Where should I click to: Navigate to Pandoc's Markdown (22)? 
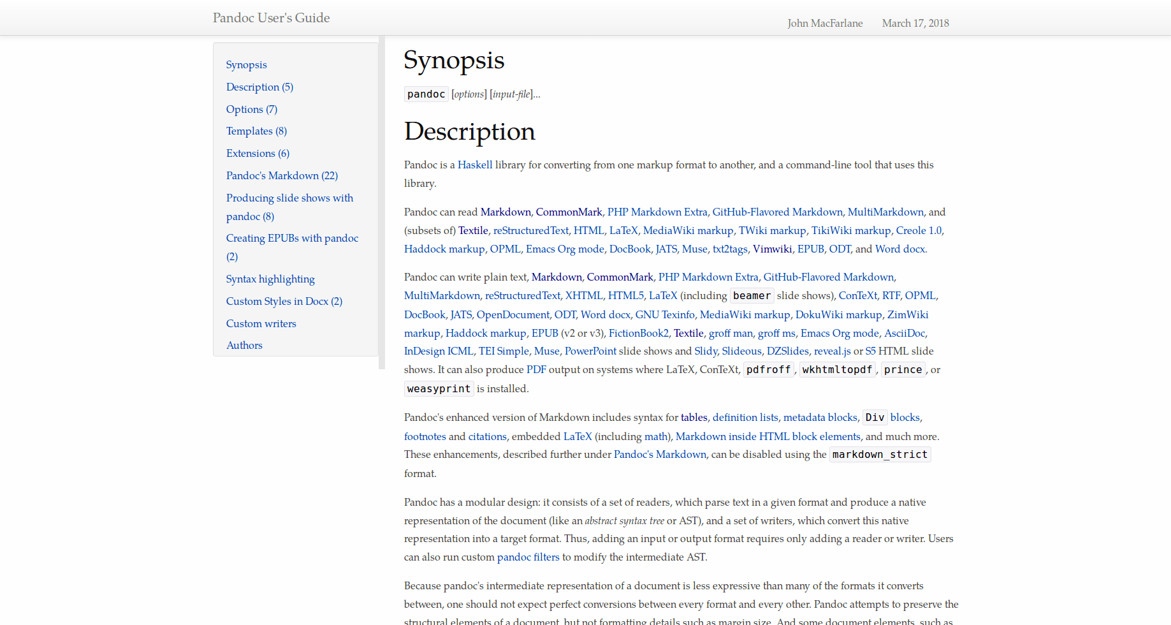282,175
